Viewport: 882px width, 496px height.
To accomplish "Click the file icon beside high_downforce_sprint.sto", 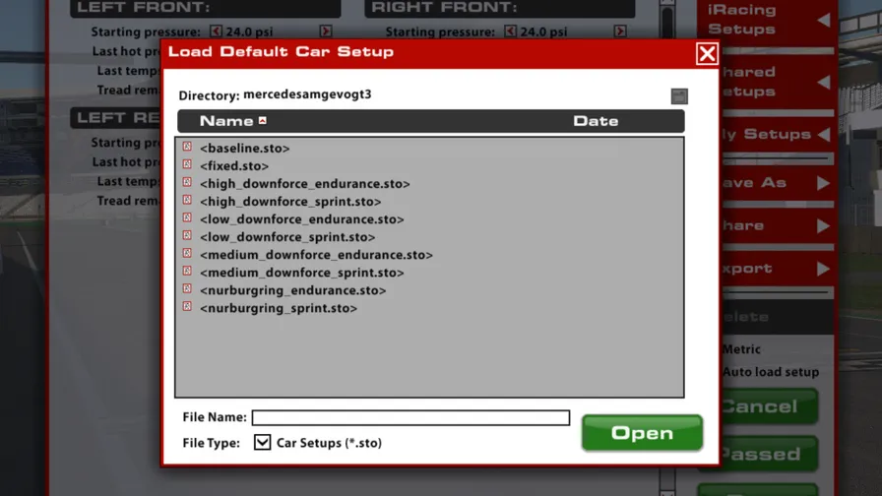I will coord(187,200).
